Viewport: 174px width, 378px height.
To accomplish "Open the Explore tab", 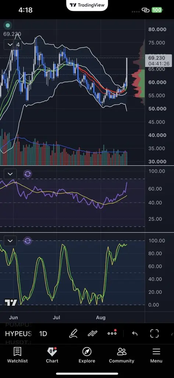I will point(87,355).
